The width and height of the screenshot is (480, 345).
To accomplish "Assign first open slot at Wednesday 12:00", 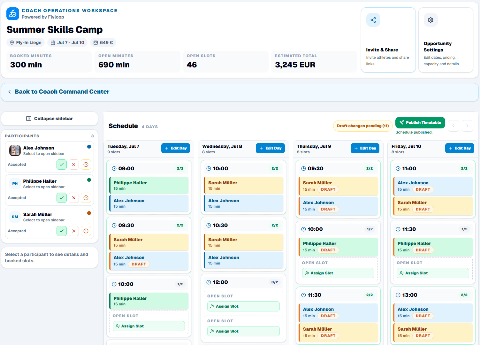I will point(243,306).
